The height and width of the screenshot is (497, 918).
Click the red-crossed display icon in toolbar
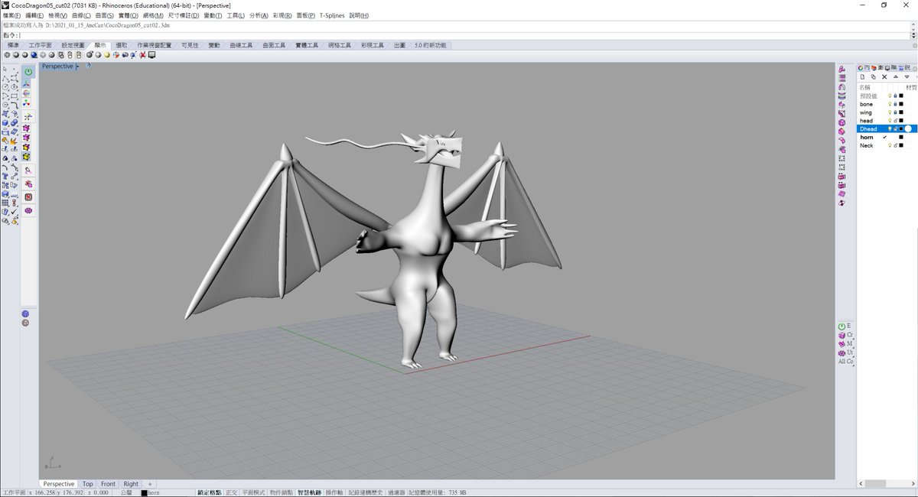click(142, 55)
